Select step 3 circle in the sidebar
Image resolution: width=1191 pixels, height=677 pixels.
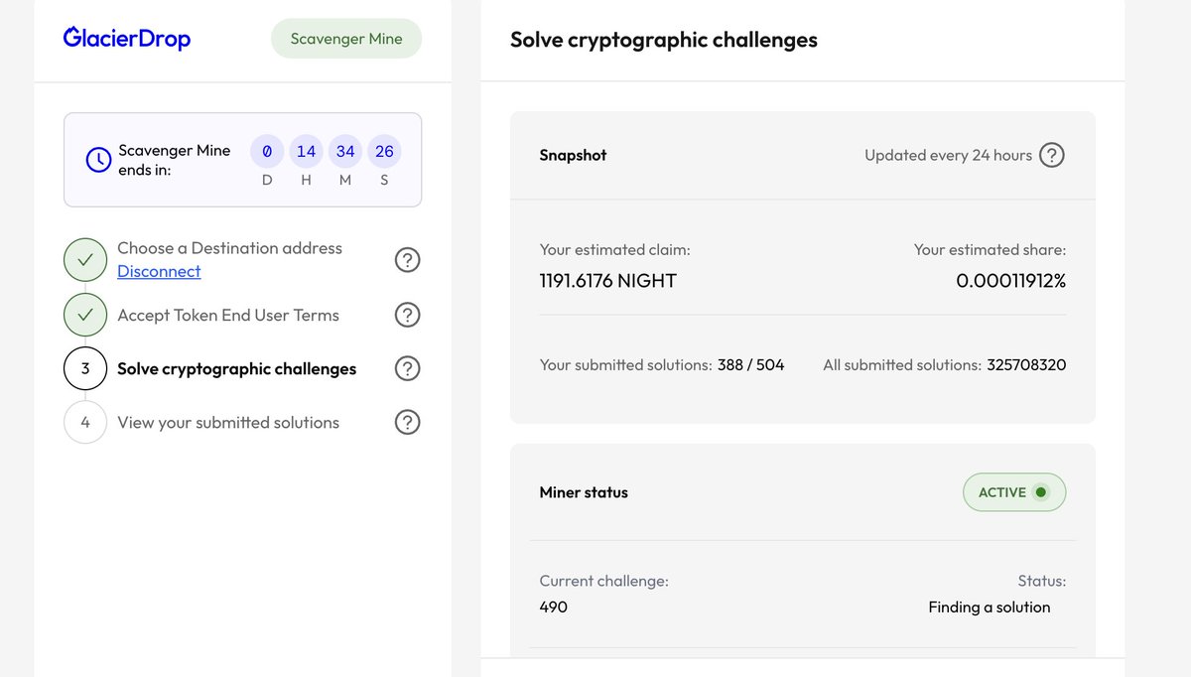[85, 368]
